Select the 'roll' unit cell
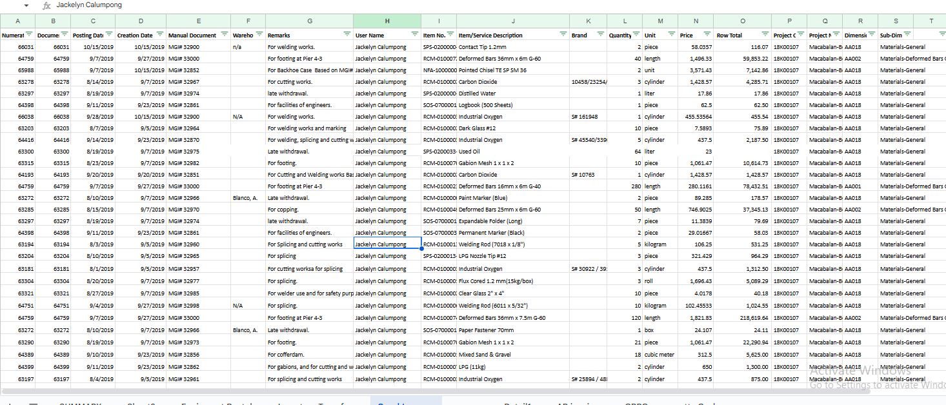 (660, 281)
